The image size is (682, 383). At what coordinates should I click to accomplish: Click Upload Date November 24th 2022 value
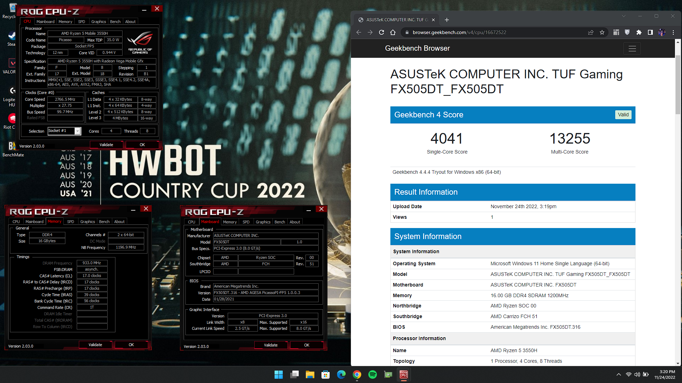[523, 206]
